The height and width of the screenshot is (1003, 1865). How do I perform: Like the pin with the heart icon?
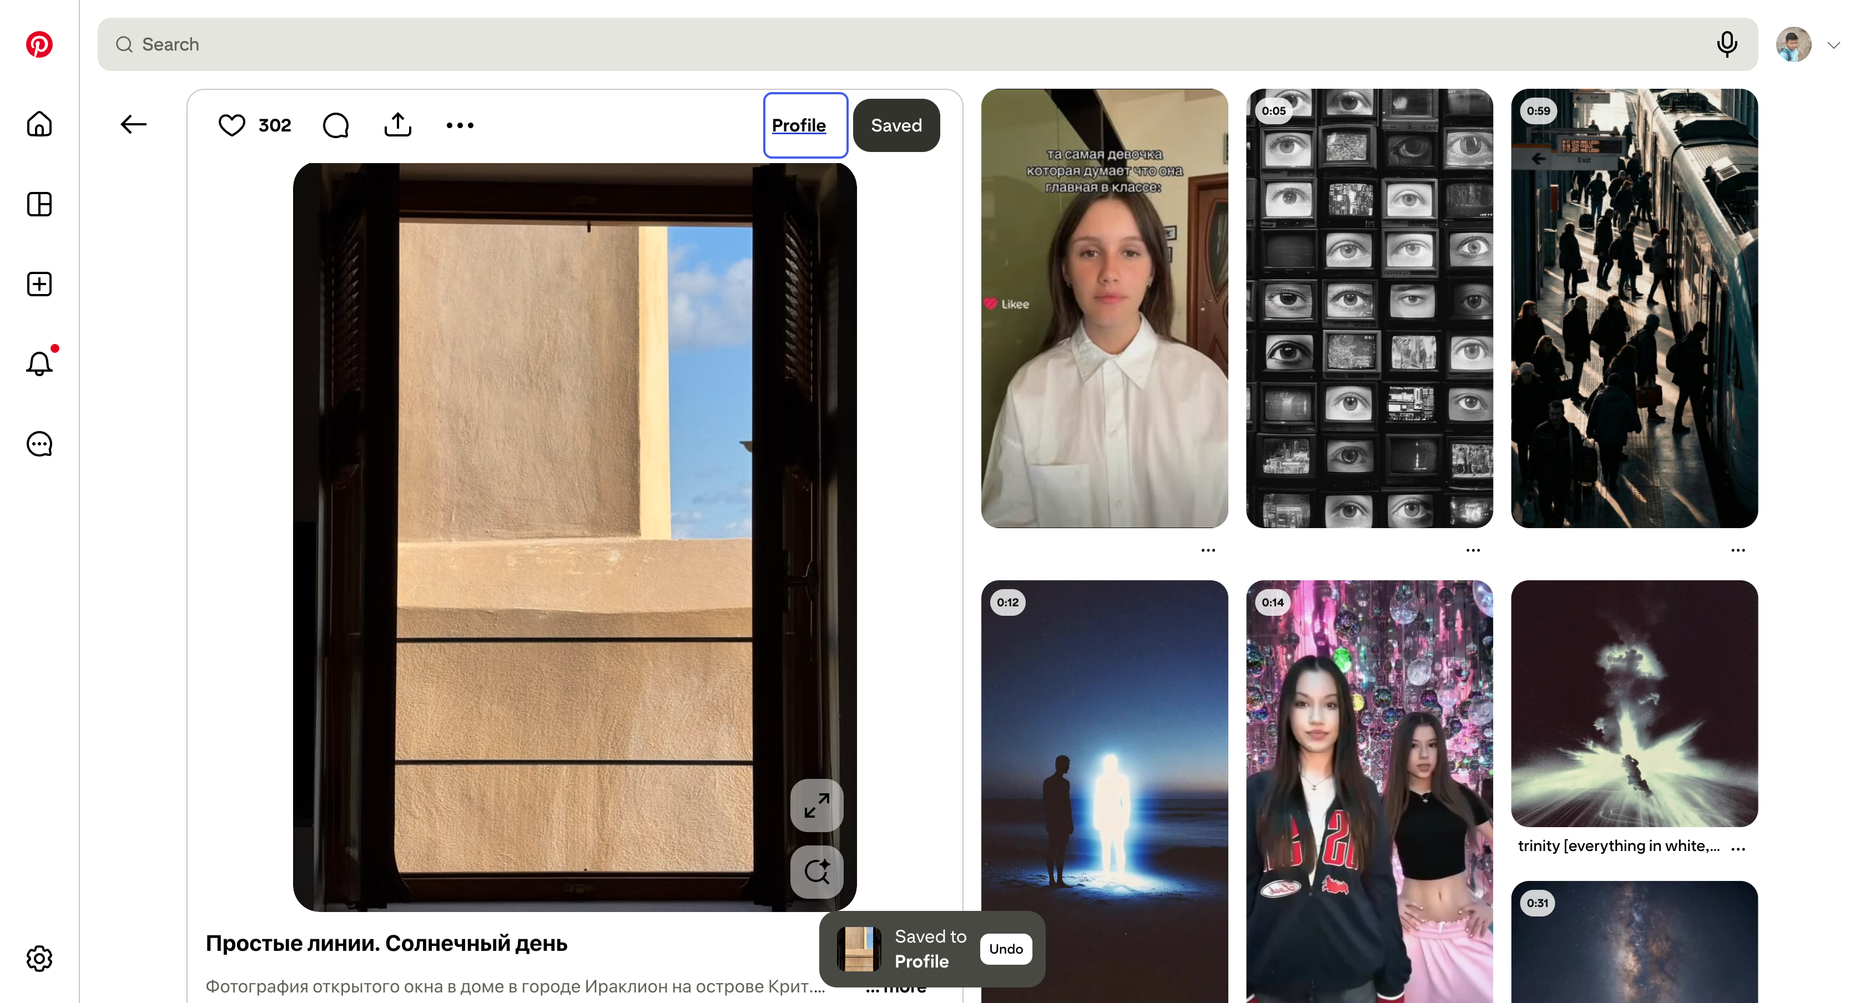231,125
